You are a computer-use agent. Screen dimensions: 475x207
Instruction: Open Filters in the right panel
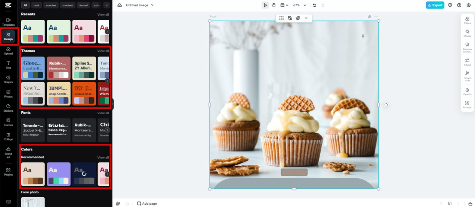pyautogui.click(x=467, y=20)
